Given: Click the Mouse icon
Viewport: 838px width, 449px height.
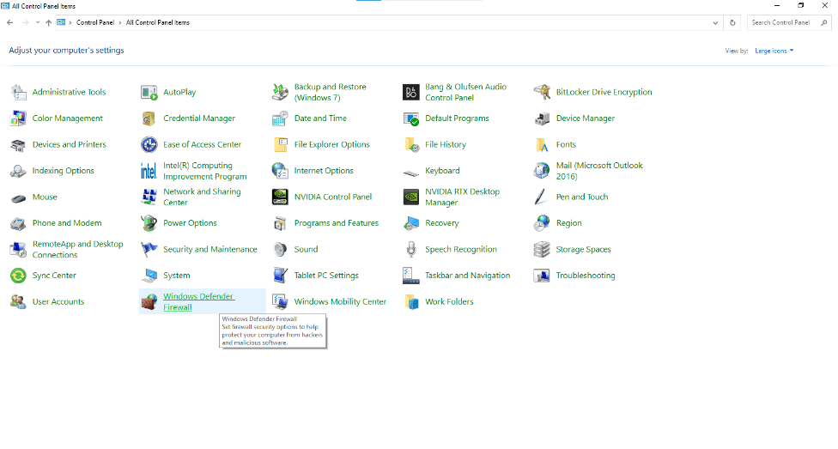Looking at the screenshot, I should coord(18,199).
